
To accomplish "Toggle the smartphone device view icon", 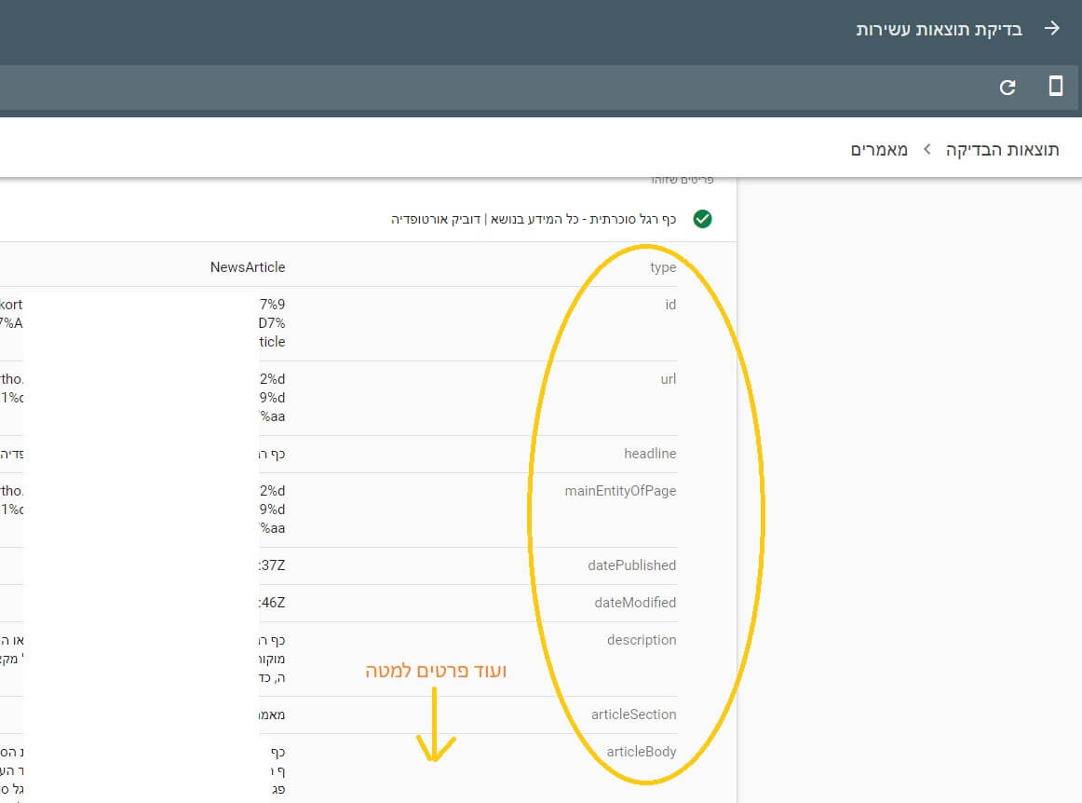I will pyautogui.click(x=1056, y=87).
